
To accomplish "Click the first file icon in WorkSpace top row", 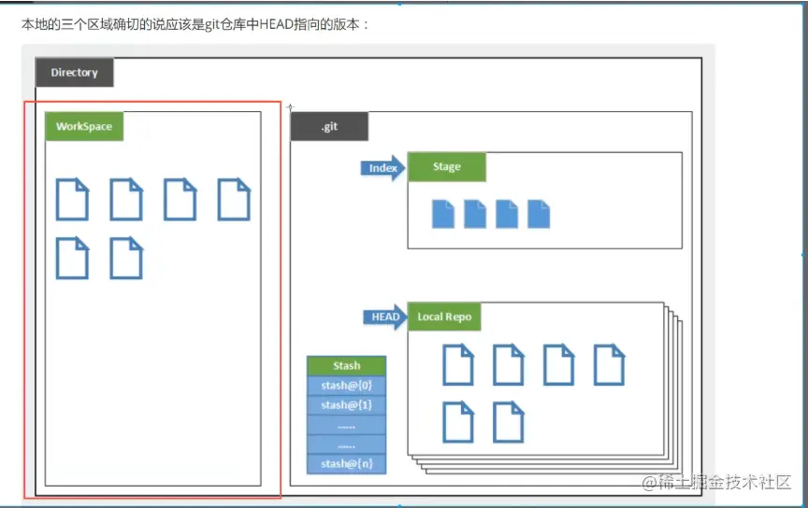I will [72, 199].
